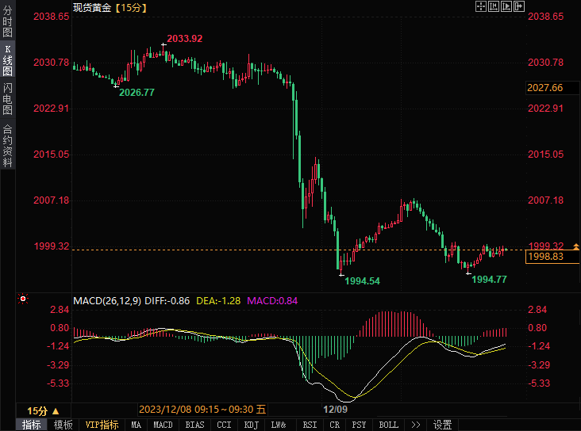Click the date range 2023/12/08 09:15~09:30 label
The height and width of the screenshot is (431, 581).
(x=202, y=409)
